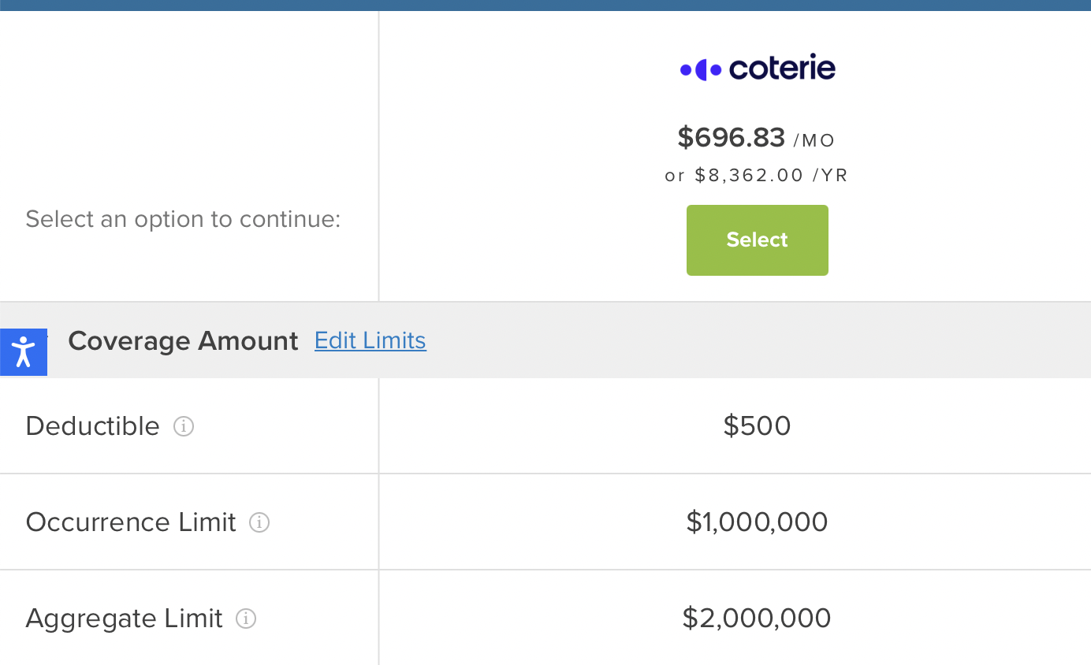Click the coterie wordmark text
The image size is (1091, 665).
(x=782, y=69)
